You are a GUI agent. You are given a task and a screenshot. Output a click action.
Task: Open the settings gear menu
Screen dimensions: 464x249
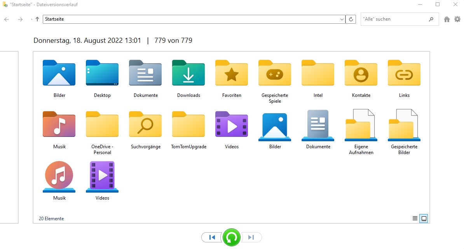(457, 19)
